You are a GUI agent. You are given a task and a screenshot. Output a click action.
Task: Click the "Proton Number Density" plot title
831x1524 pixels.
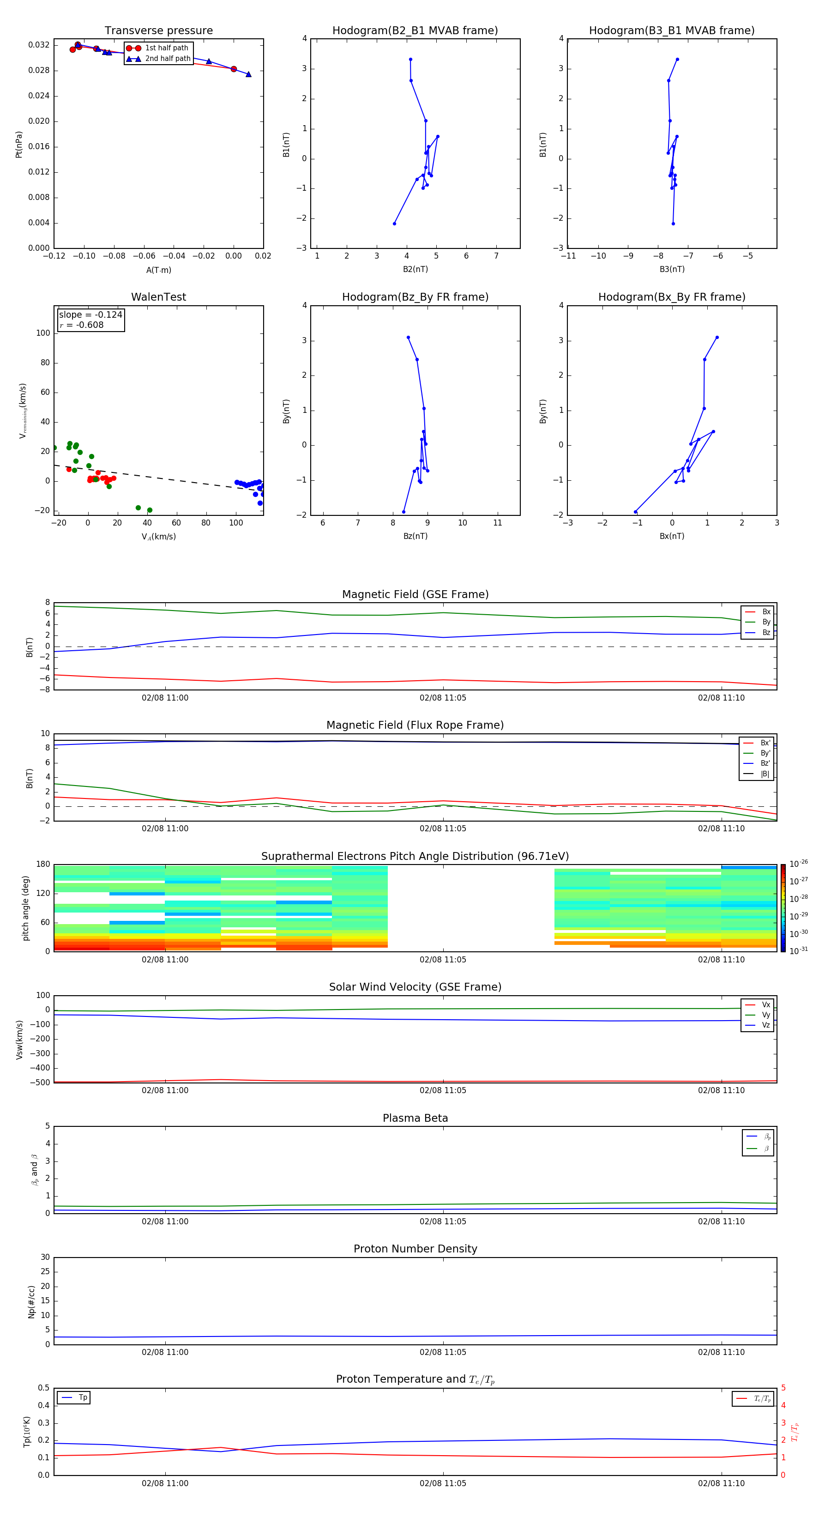415,1249
